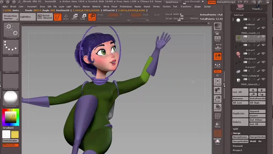Viewport: 273px width, 154px height.
Task: Hide the PolySphere1 subtool eye icon
Action: click(263, 53)
